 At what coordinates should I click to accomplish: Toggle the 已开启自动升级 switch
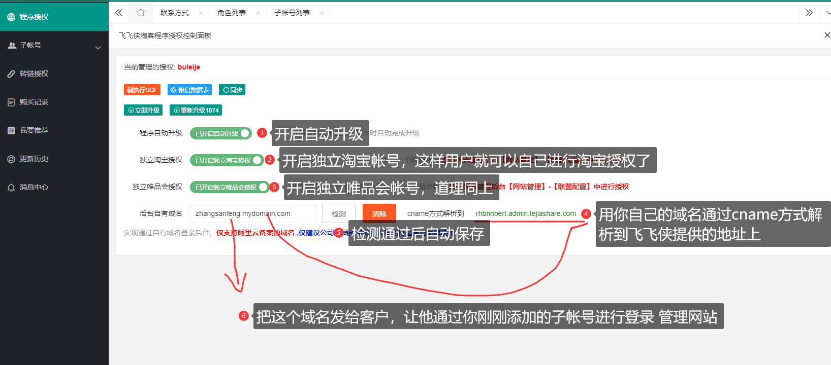tap(221, 133)
